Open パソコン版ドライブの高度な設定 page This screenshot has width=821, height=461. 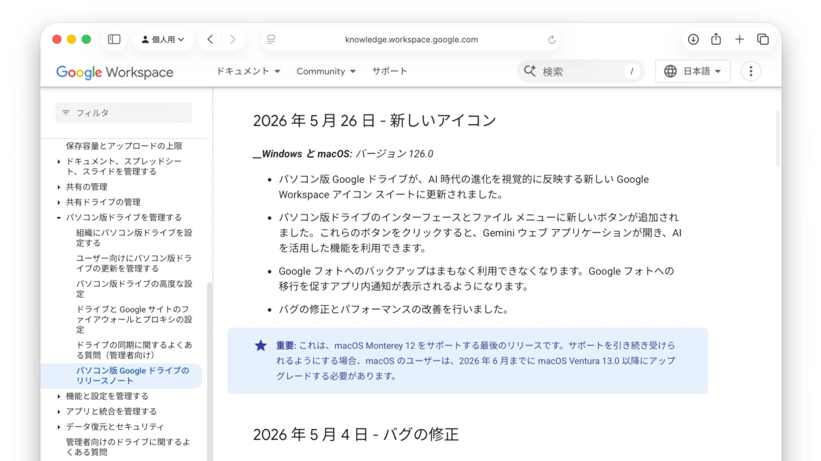click(134, 289)
